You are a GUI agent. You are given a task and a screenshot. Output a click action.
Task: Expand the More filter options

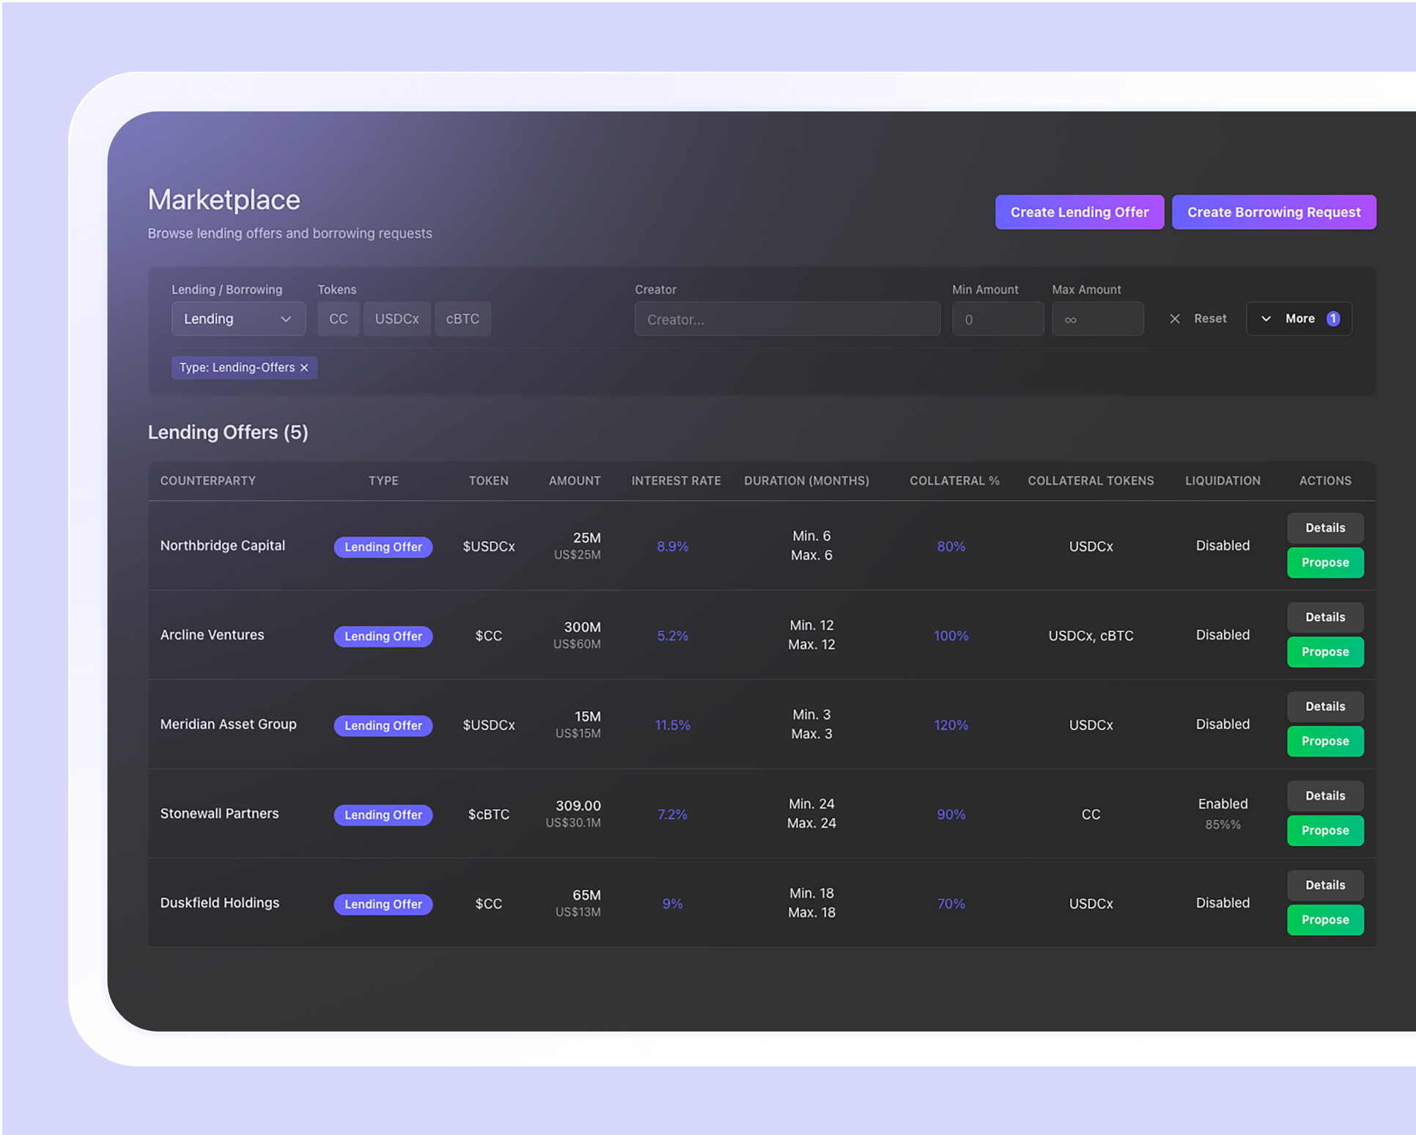pyautogui.click(x=1302, y=318)
